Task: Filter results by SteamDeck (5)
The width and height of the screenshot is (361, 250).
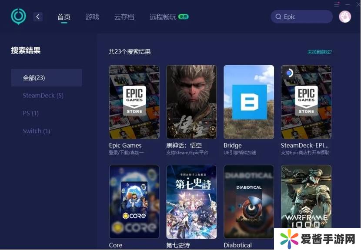Action: pyautogui.click(x=43, y=95)
